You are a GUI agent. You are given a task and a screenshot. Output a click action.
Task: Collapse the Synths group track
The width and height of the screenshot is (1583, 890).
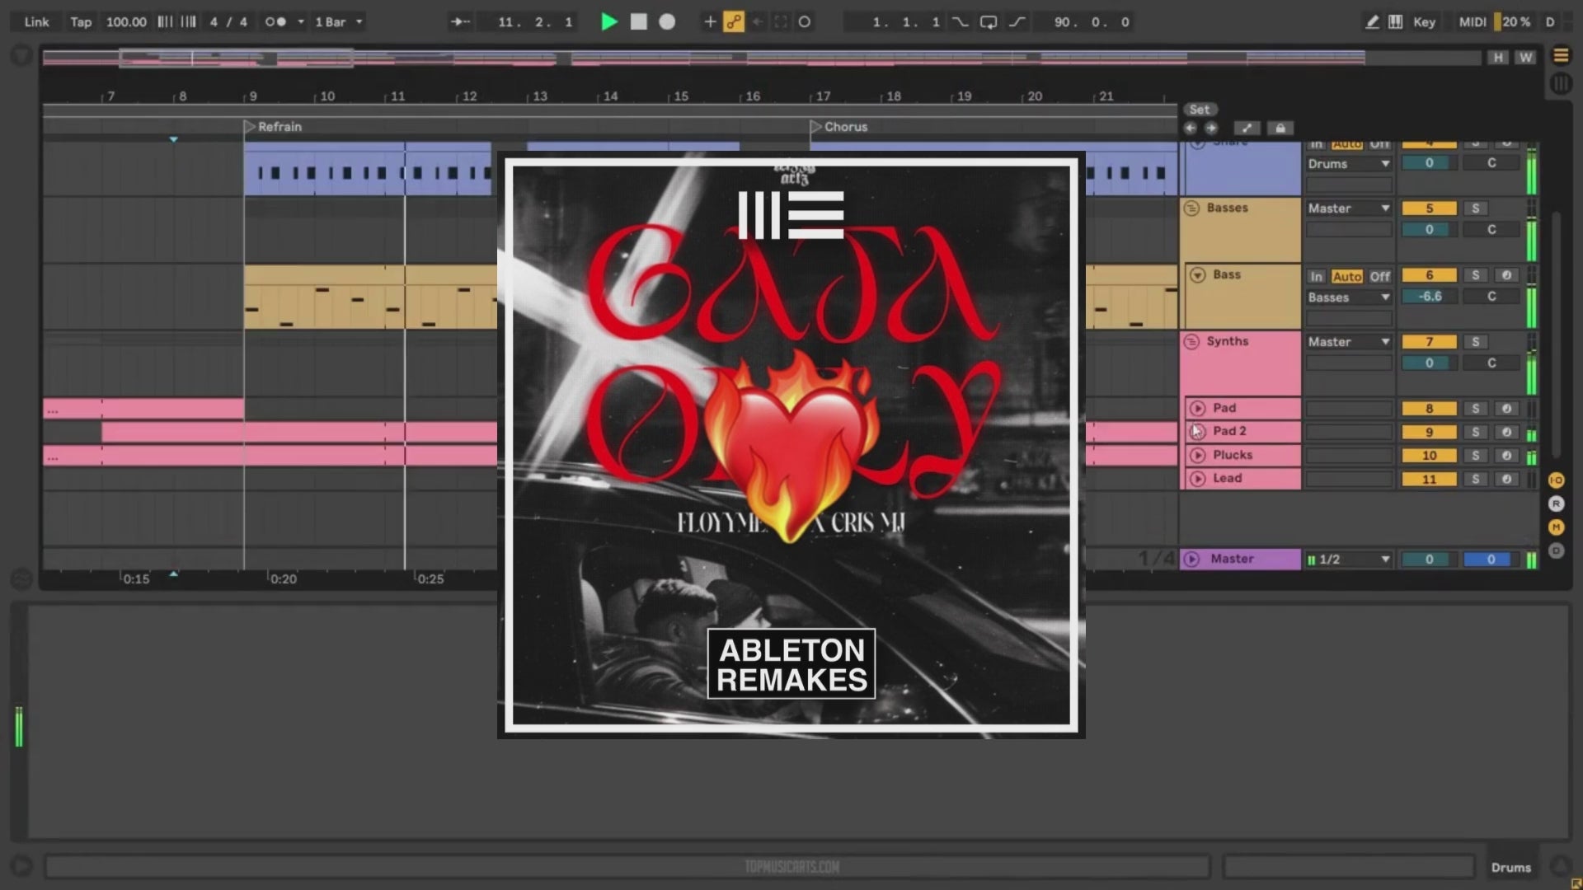(1191, 342)
